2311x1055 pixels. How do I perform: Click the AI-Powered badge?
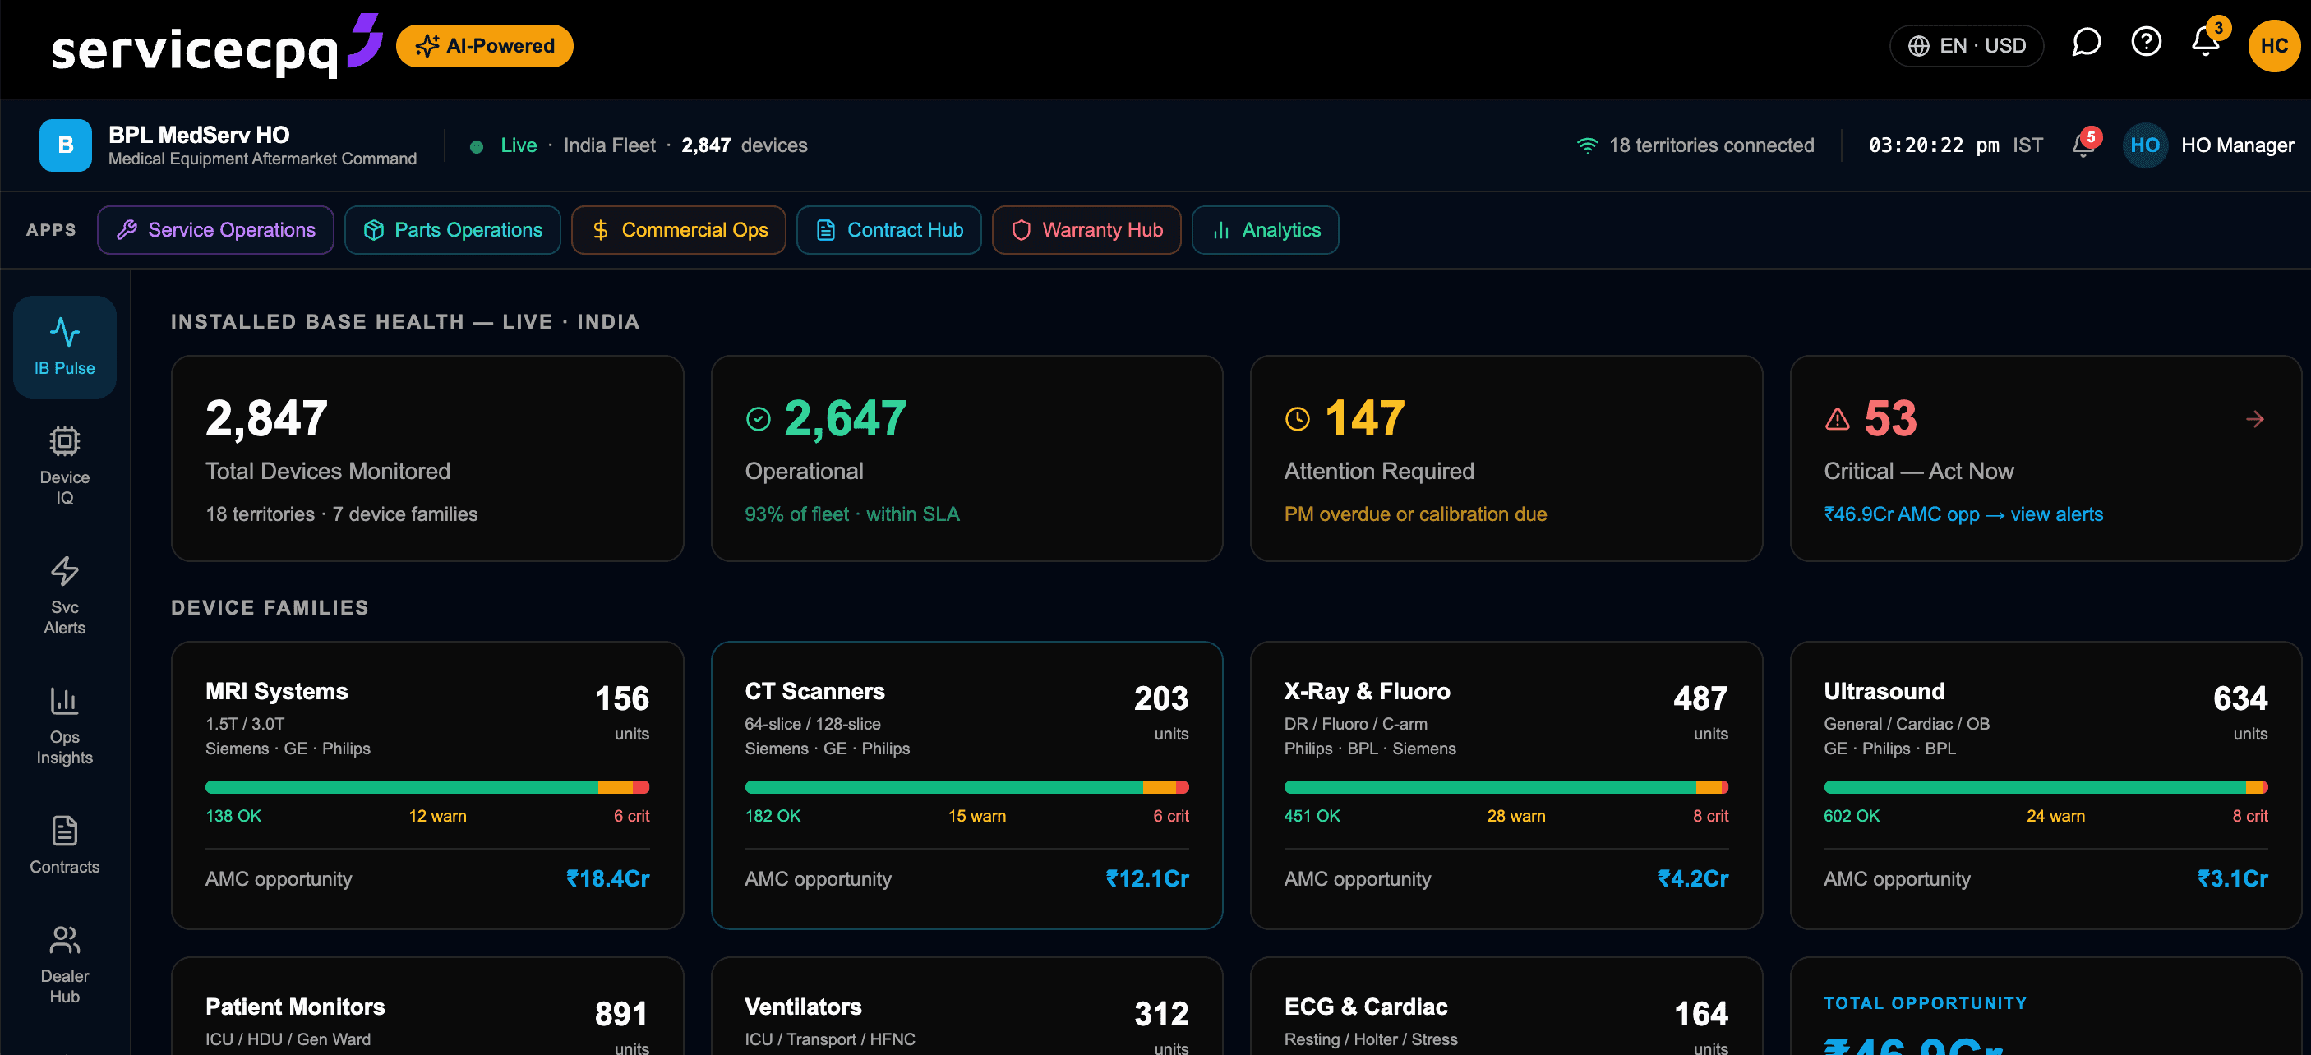click(x=484, y=46)
